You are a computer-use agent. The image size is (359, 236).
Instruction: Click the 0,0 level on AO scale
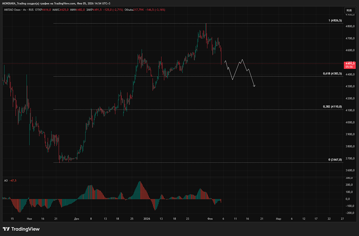(348, 199)
